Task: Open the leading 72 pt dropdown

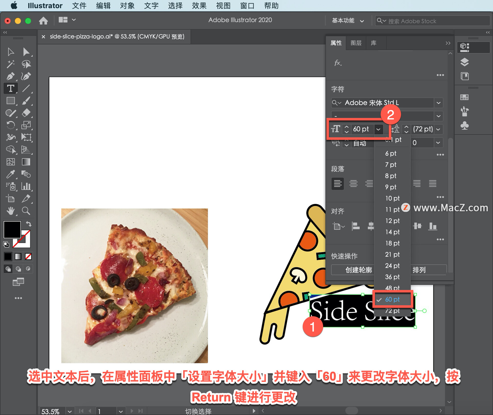Action: 438,129
